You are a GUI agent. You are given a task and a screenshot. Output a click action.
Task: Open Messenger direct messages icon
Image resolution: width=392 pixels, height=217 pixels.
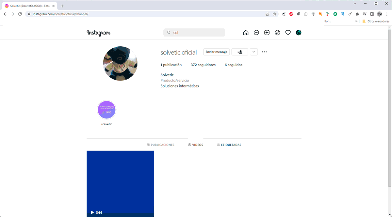(x=256, y=33)
